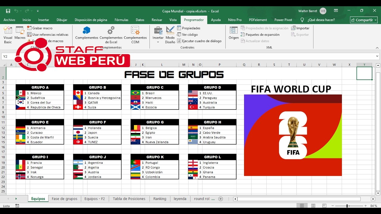
Task: Select the Argentina cell in Grupo J
Action: pos(104,163)
